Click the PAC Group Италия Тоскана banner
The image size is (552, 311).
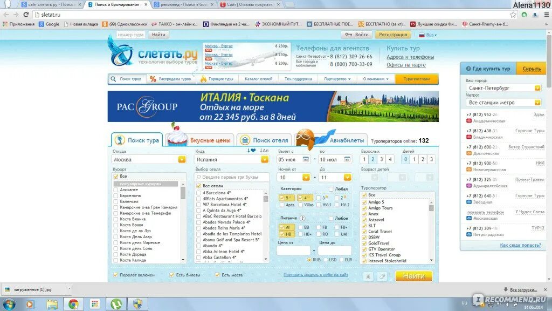pos(273,106)
